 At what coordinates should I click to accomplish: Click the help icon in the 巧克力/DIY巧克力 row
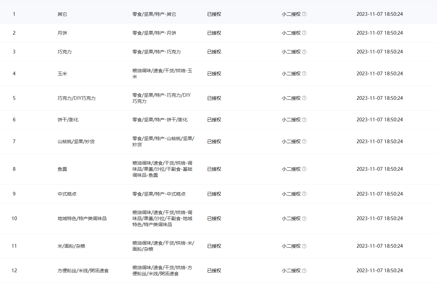pos(304,98)
